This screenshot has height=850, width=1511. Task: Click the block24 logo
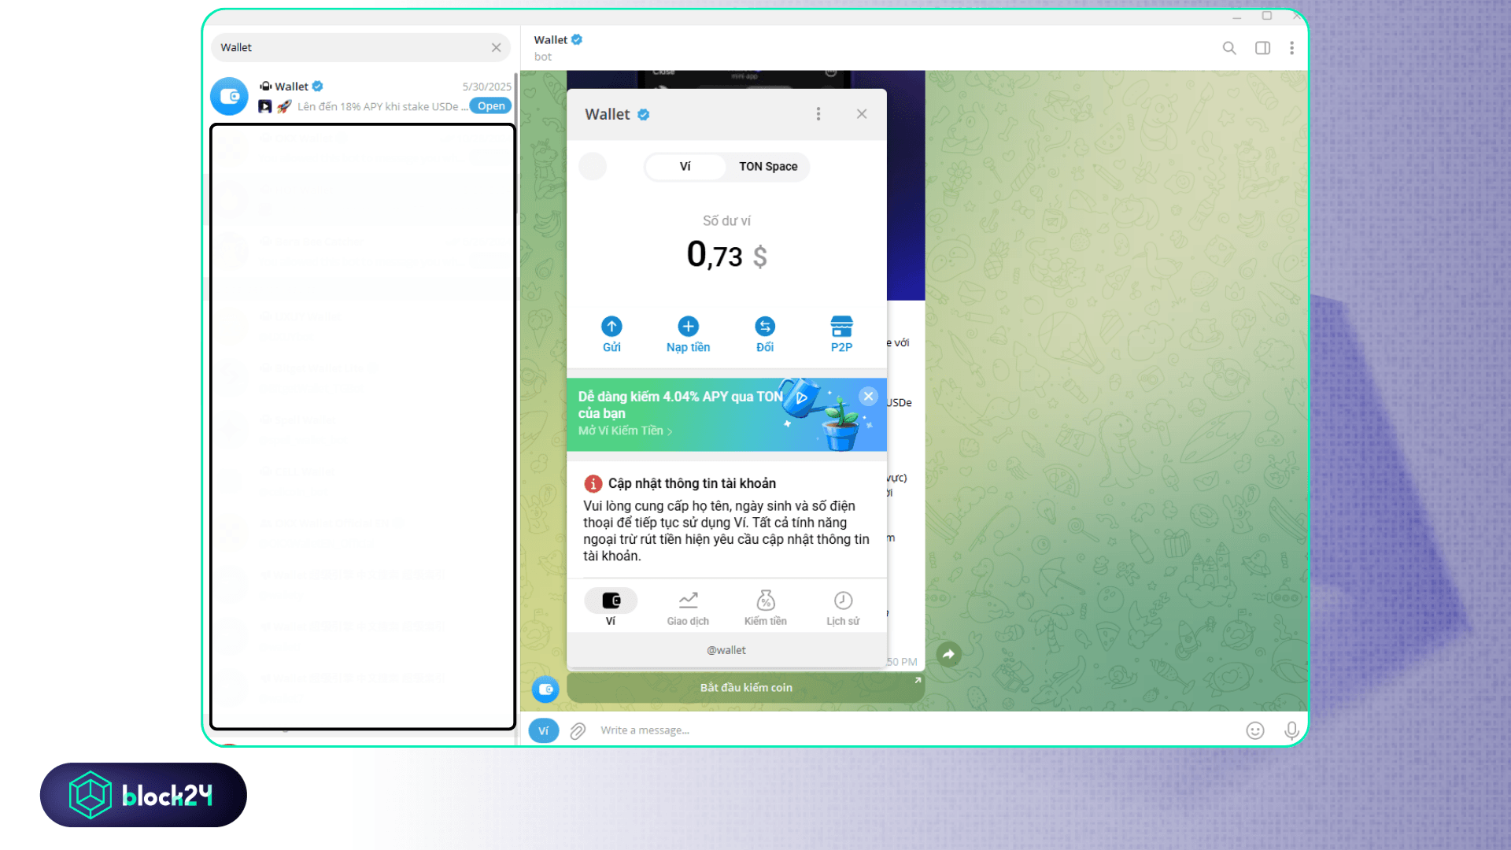[x=143, y=795]
